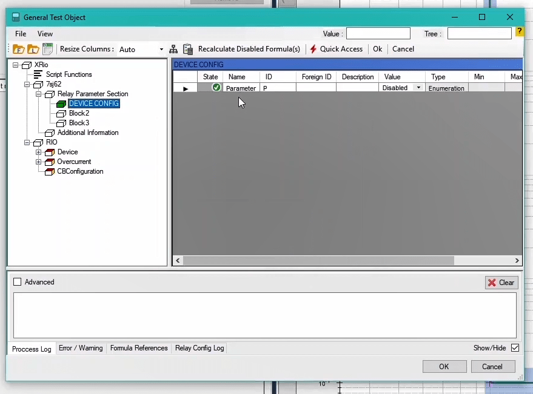Click the Recalculate Disabled Formula(s) calculator icon

[x=188, y=49]
